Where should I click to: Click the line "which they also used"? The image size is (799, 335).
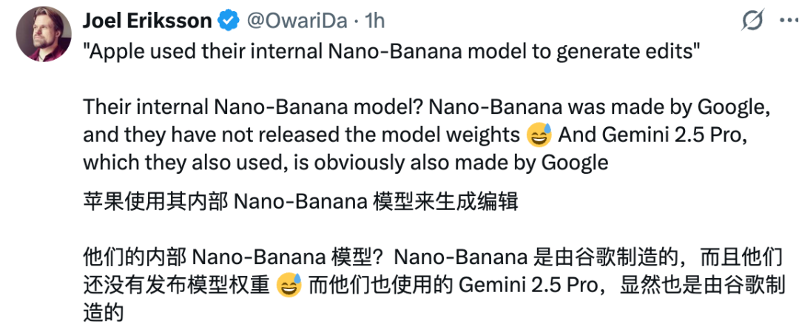pyautogui.click(x=178, y=163)
